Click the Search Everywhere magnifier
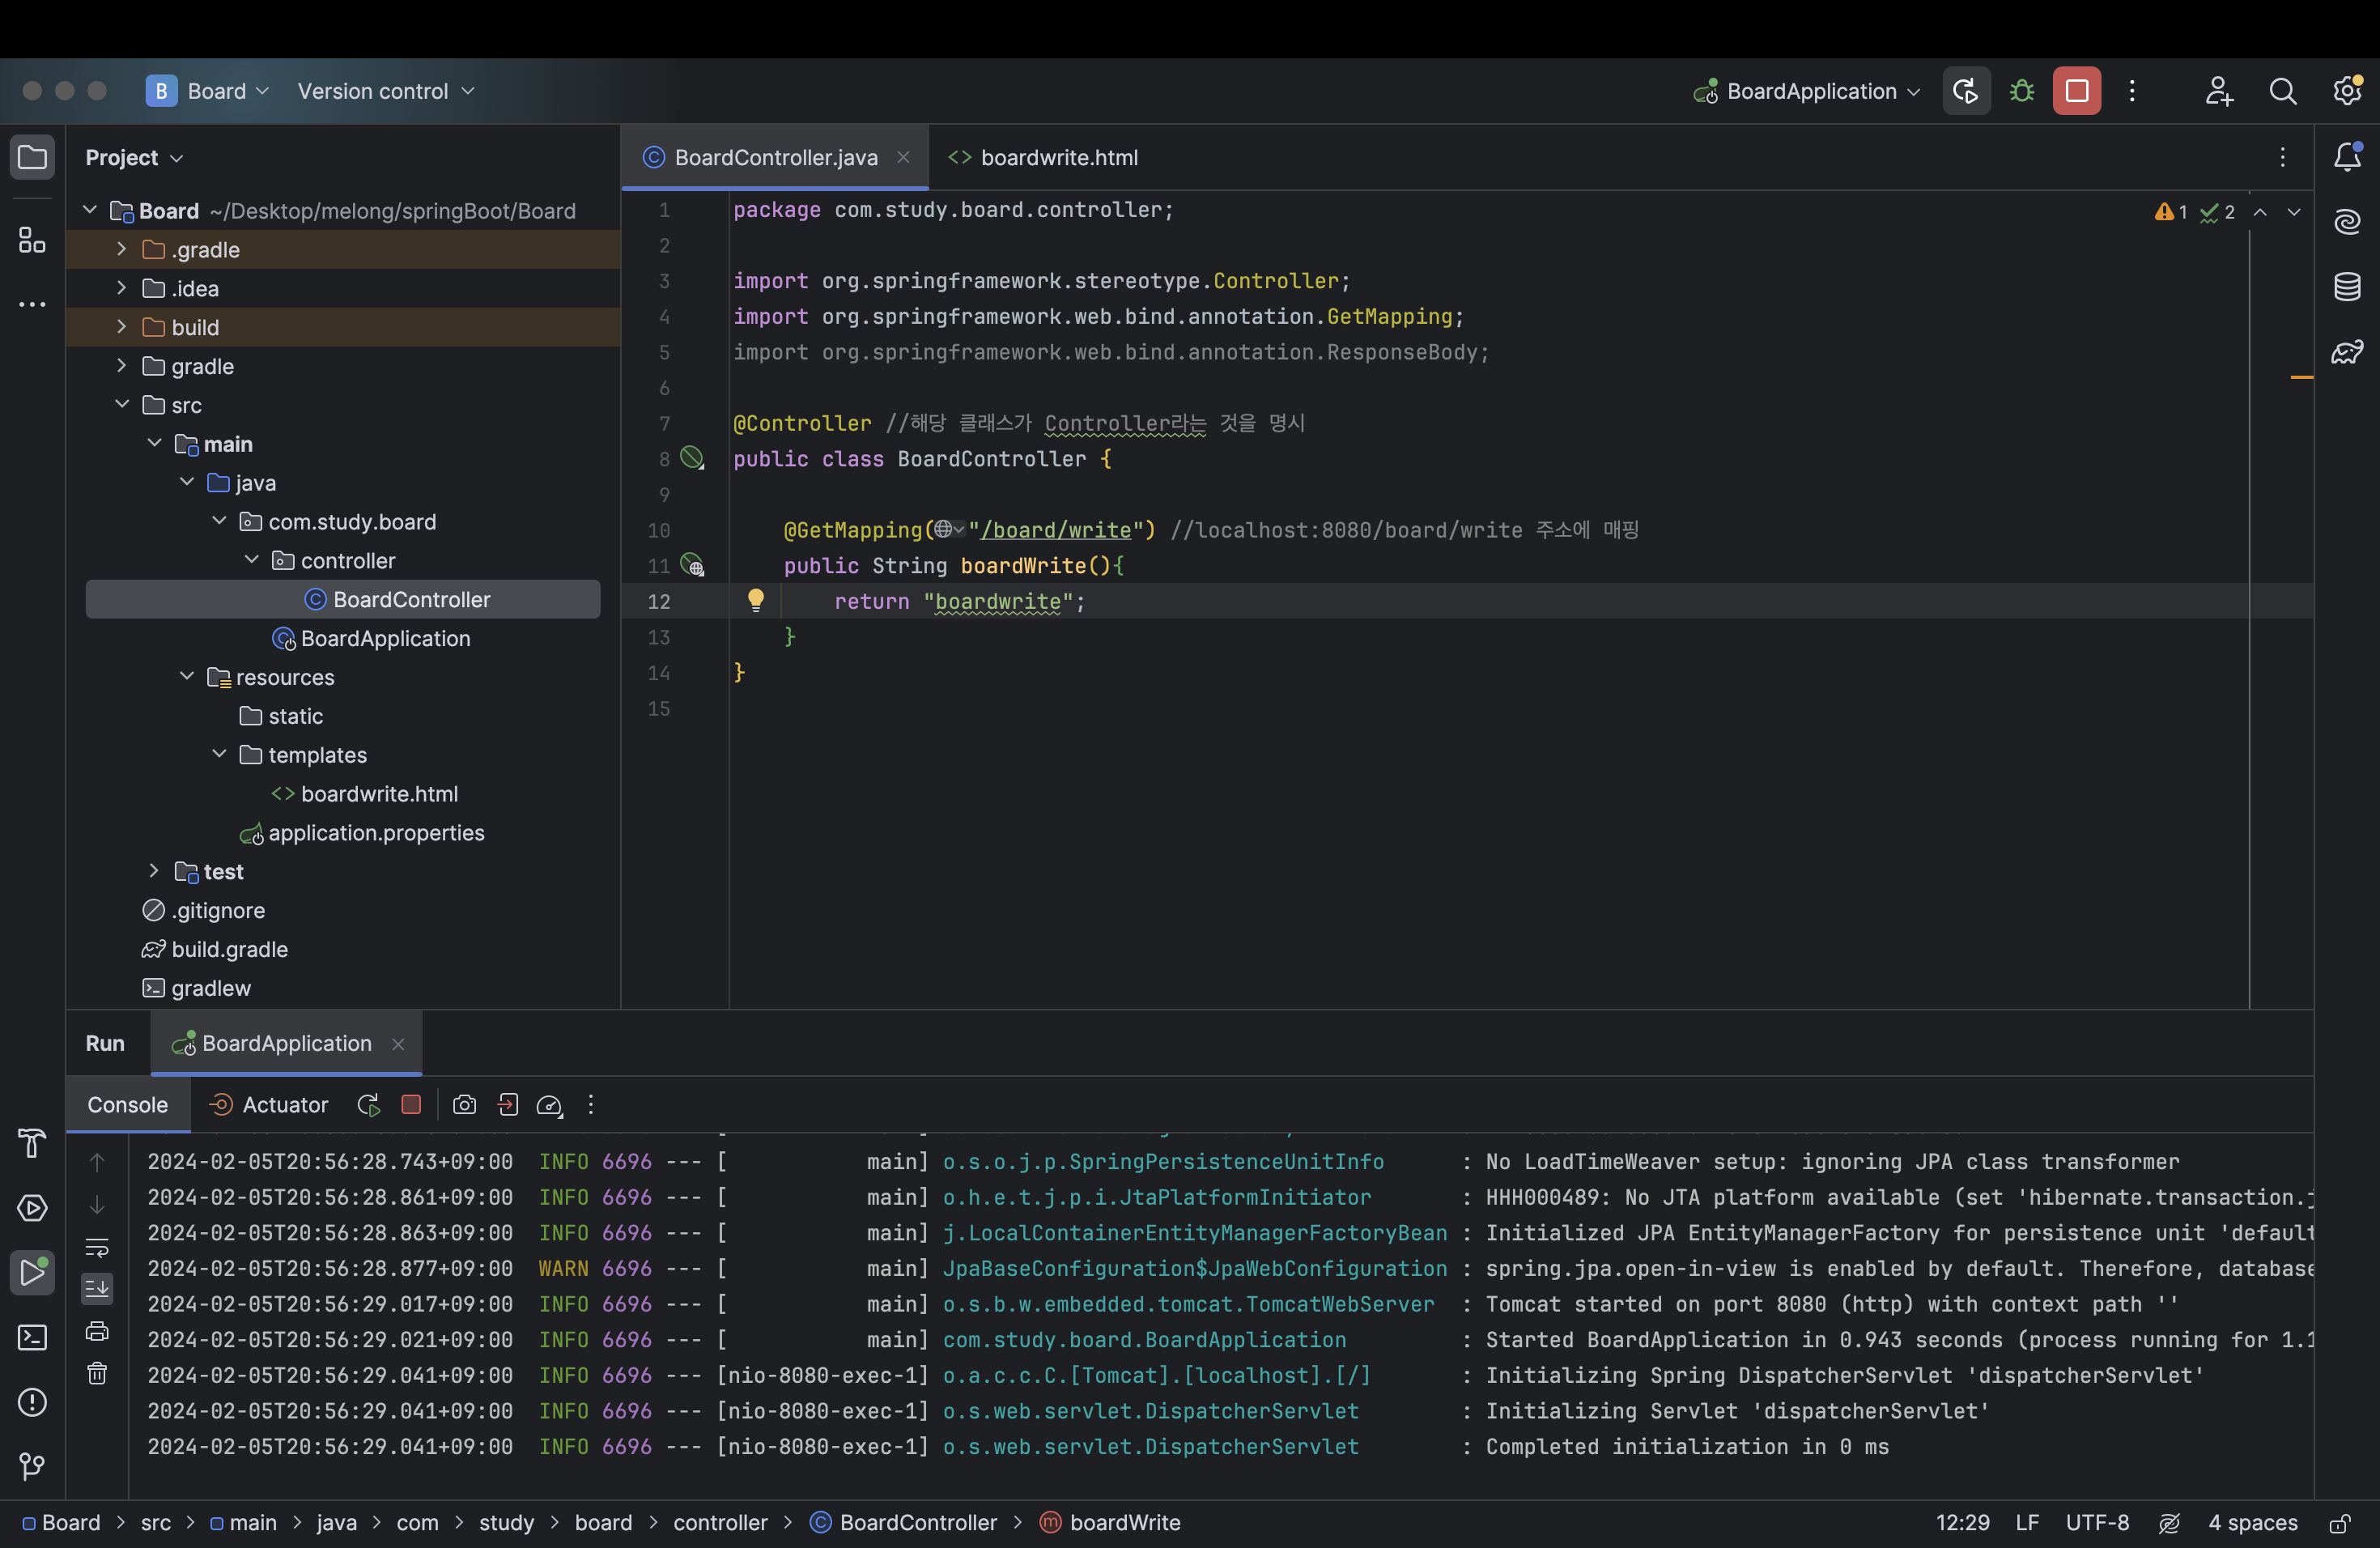 (2282, 91)
